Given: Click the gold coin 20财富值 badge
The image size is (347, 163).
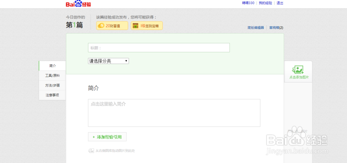Looking at the screenshot, I should [112, 26].
